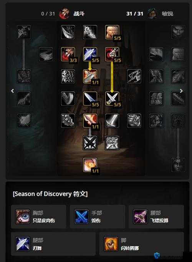Select the blue blade 5/5 talent in second row
The width and height of the screenshot is (192, 262).
[90, 54]
